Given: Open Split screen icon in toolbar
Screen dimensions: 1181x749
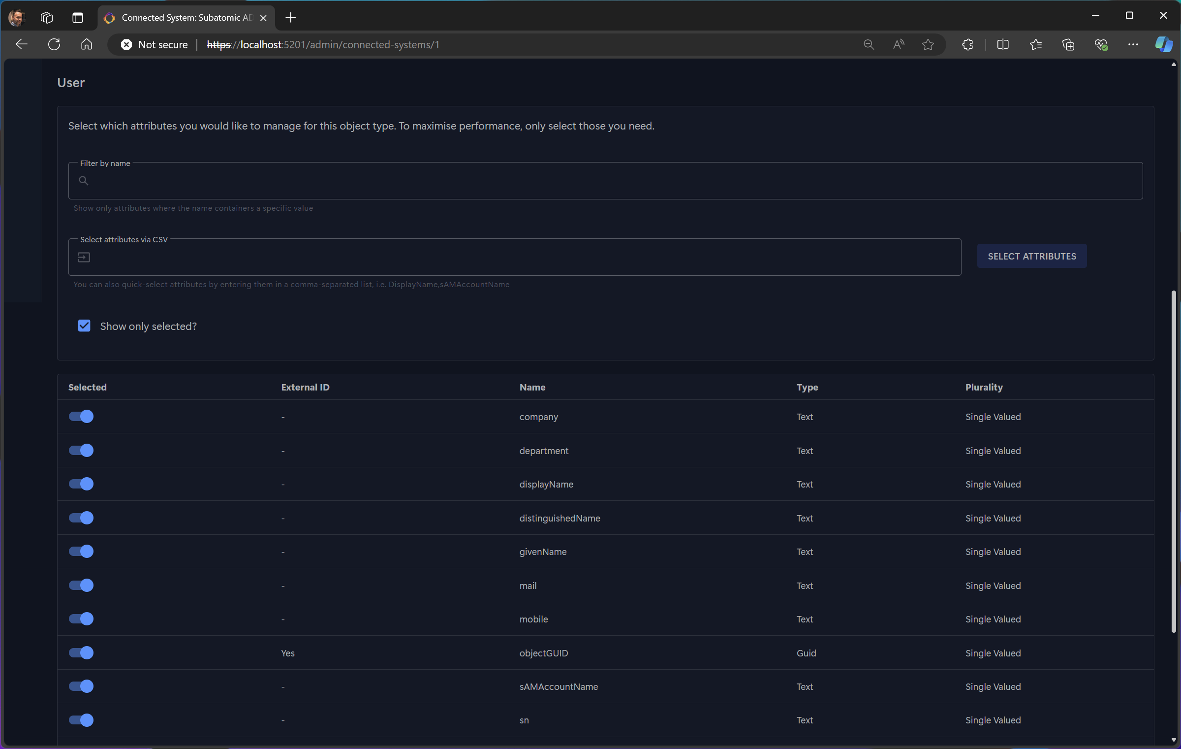Looking at the screenshot, I should click(x=1002, y=44).
